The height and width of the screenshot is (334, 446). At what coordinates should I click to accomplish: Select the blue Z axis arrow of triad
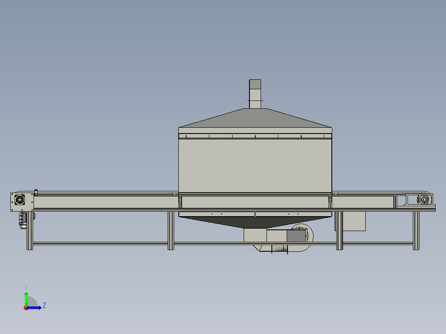(x=35, y=308)
